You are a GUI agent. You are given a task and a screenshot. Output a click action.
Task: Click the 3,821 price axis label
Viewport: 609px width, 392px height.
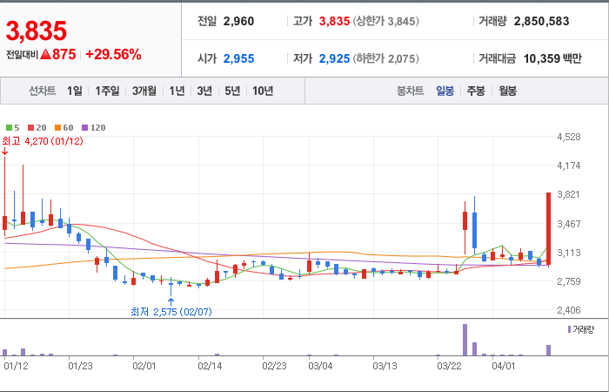point(569,195)
